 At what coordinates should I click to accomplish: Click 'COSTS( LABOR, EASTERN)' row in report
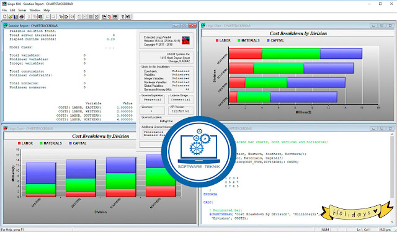tap(96, 107)
